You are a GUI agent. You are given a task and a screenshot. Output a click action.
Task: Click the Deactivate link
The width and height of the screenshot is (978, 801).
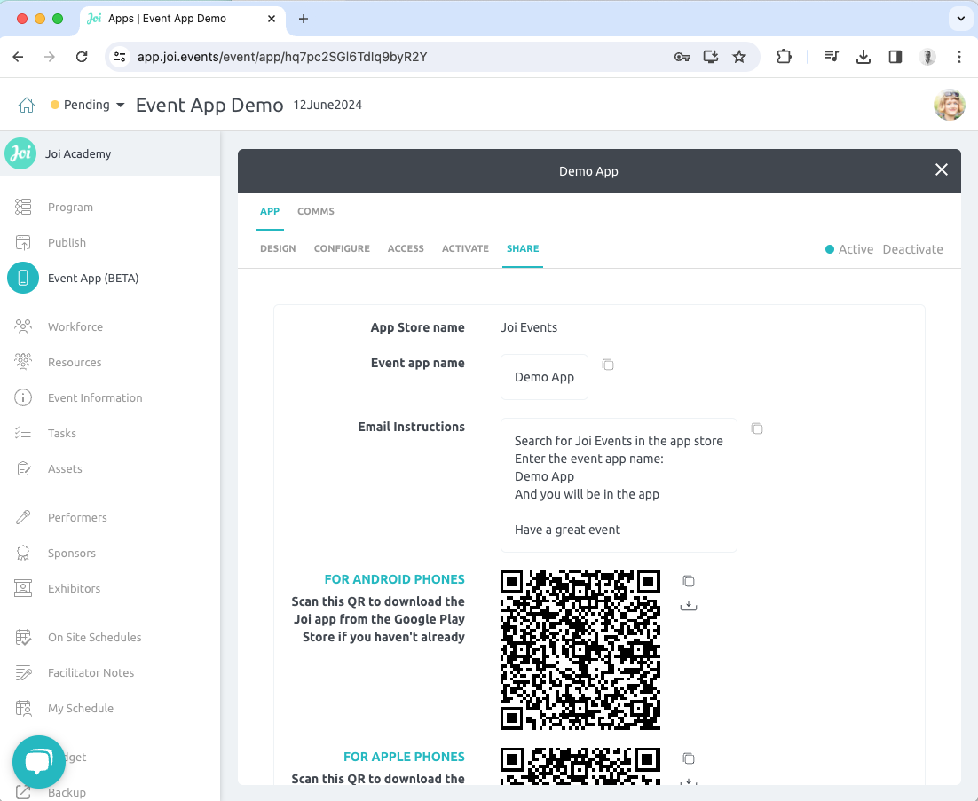[x=912, y=249]
